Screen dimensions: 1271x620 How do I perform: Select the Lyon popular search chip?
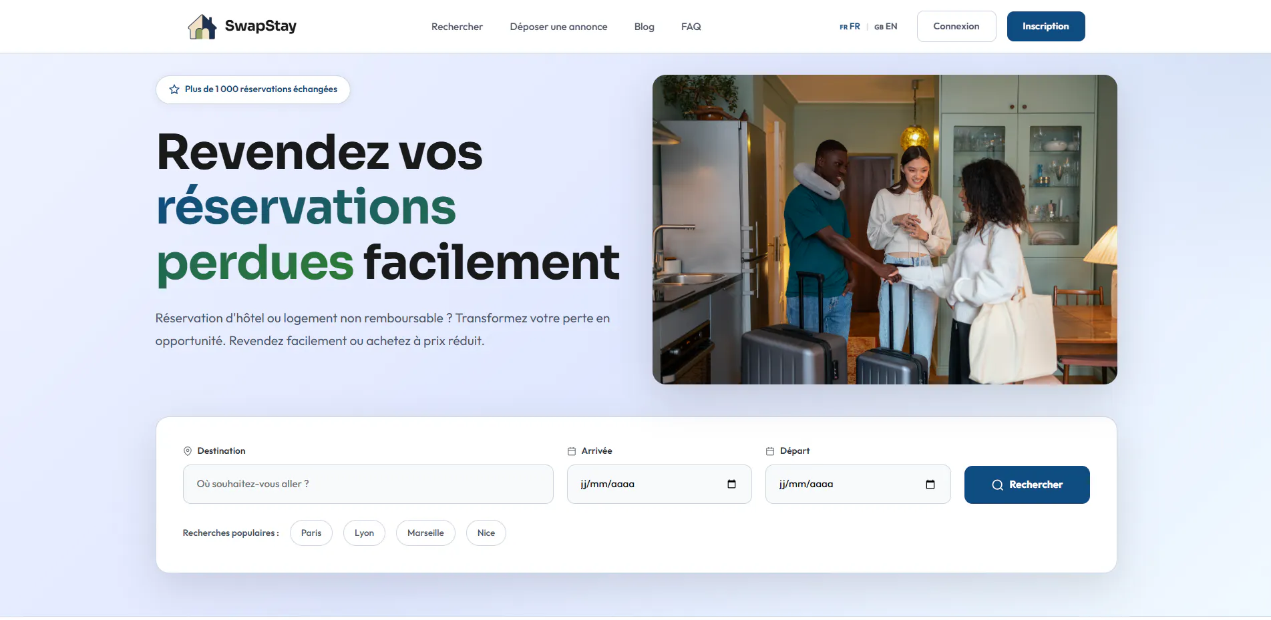tap(364, 533)
